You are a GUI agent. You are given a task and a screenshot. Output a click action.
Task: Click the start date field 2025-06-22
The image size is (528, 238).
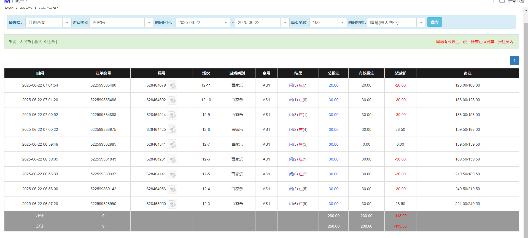point(198,23)
